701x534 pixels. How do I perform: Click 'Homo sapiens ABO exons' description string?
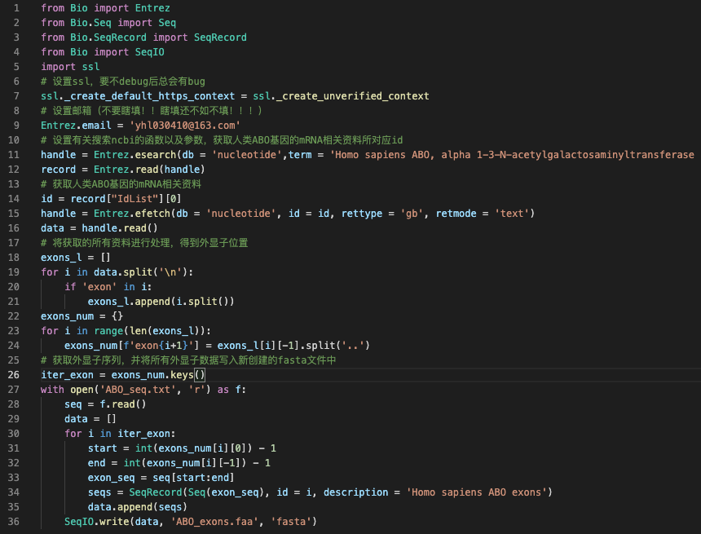coord(477,492)
